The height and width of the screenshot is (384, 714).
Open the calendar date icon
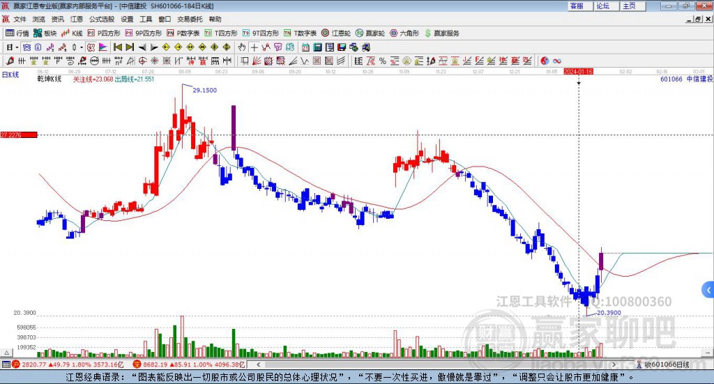(x=305, y=47)
